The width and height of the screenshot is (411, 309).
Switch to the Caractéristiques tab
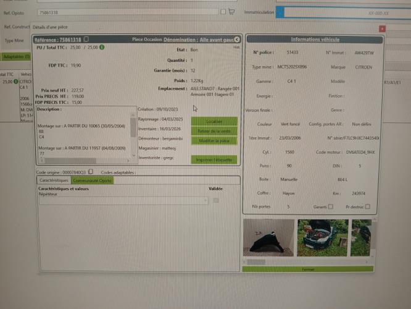point(54,180)
